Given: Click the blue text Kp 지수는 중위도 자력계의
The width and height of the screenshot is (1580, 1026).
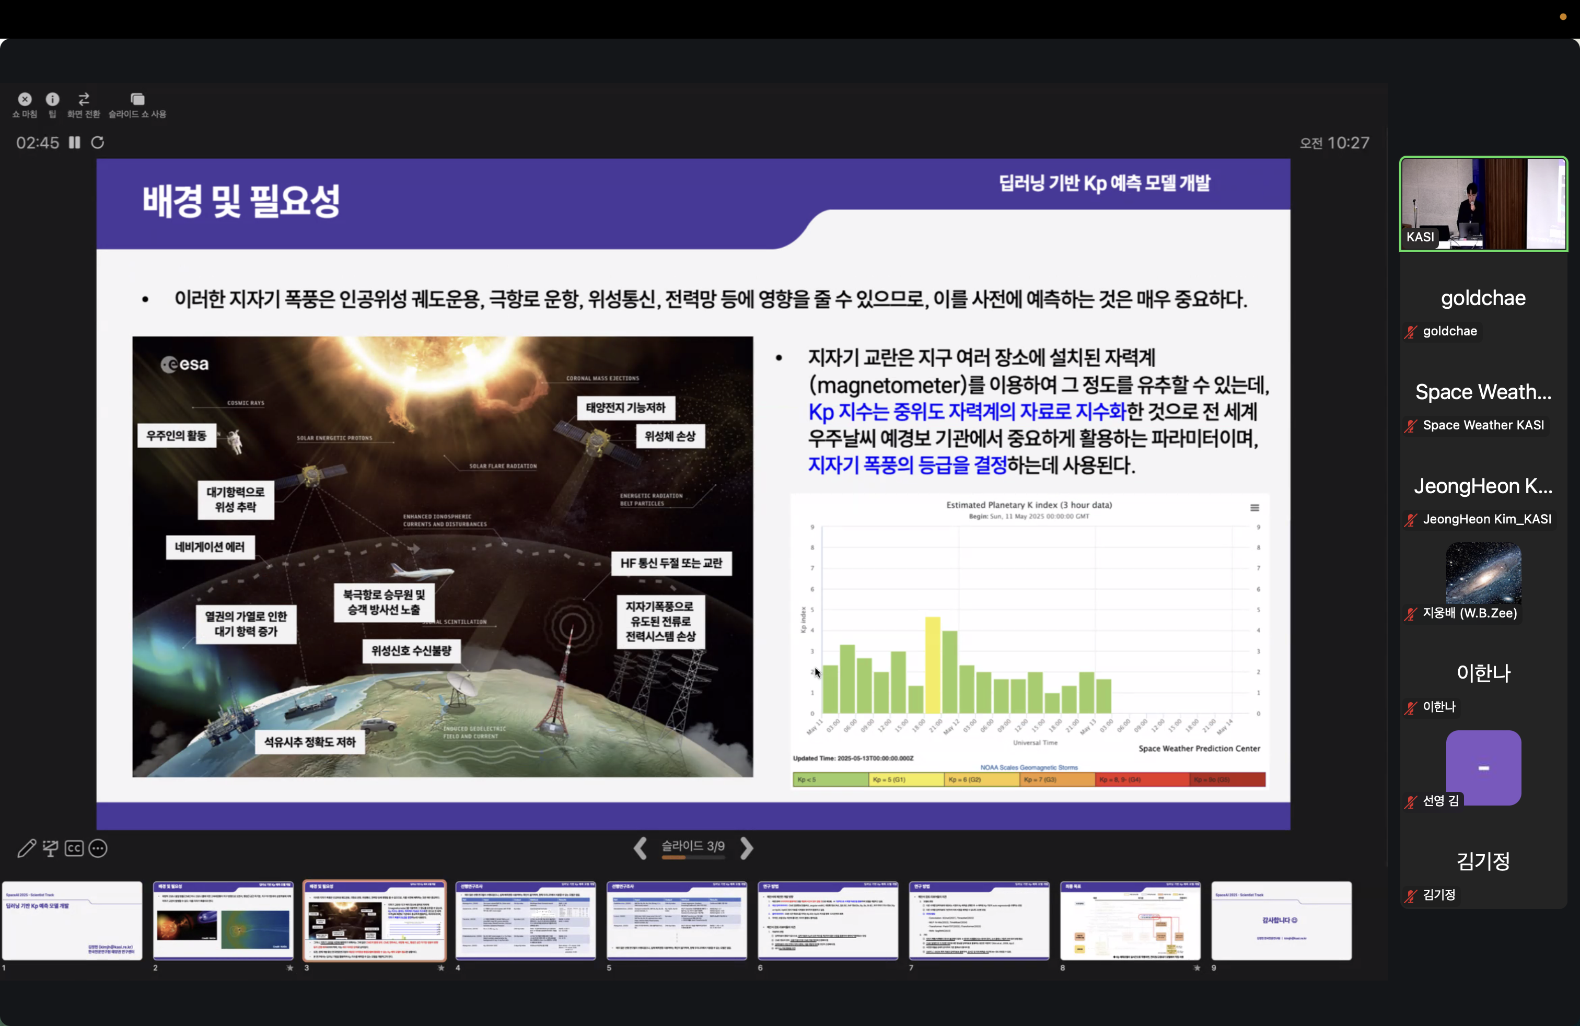Looking at the screenshot, I should click(912, 412).
